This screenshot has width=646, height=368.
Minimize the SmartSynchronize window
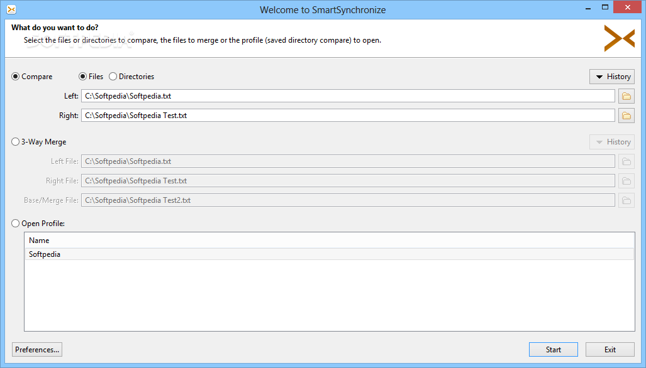(588, 8)
